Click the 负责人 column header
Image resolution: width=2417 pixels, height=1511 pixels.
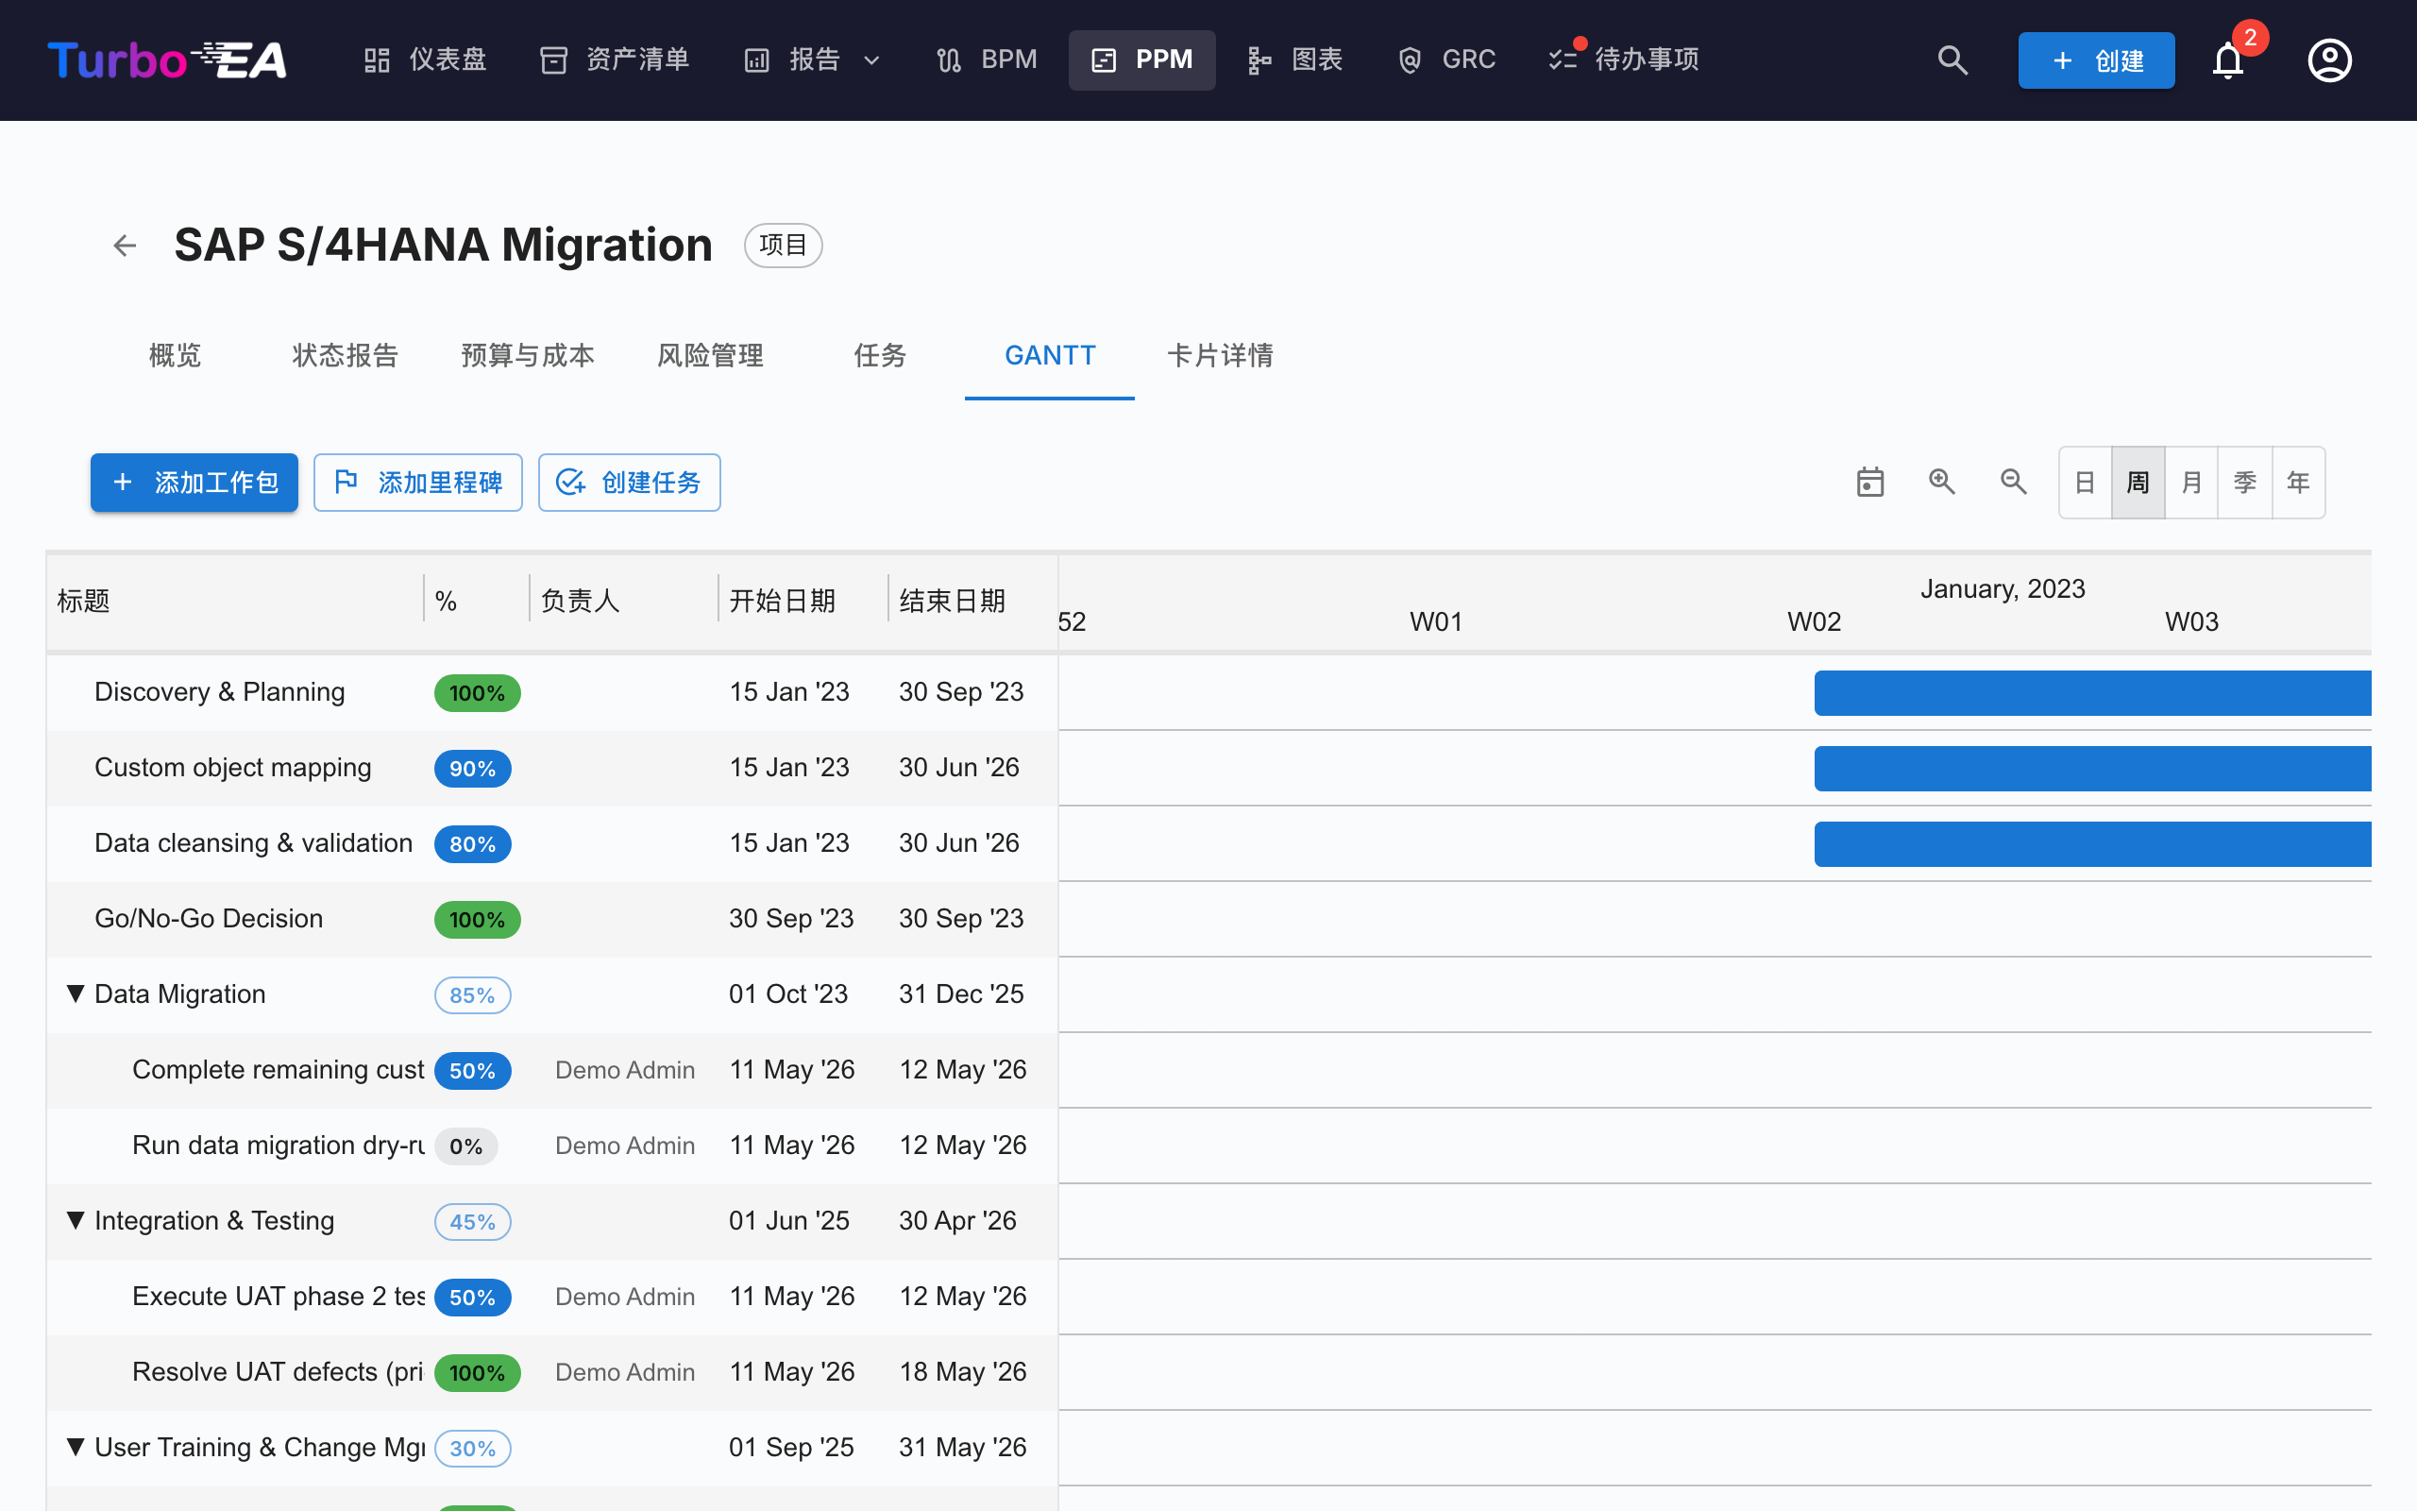click(x=581, y=601)
